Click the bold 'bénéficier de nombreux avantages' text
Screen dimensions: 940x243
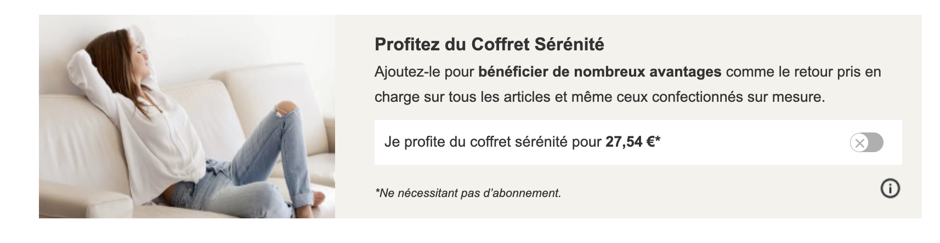click(x=599, y=72)
